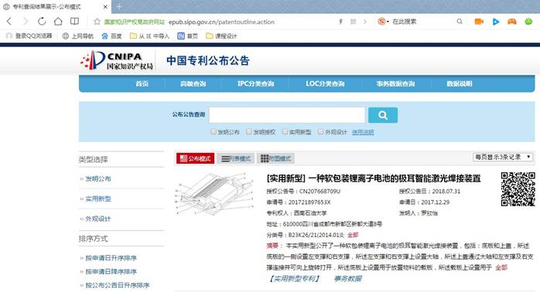Screen dimensions: 540x292
Task: Sort by 按申请日升序排序
Action: [111, 258]
